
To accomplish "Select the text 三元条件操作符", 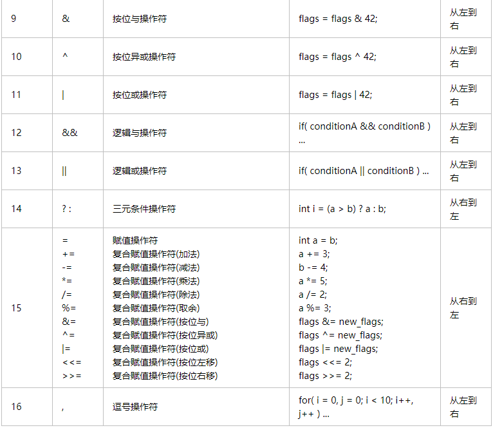I will (x=144, y=209).
